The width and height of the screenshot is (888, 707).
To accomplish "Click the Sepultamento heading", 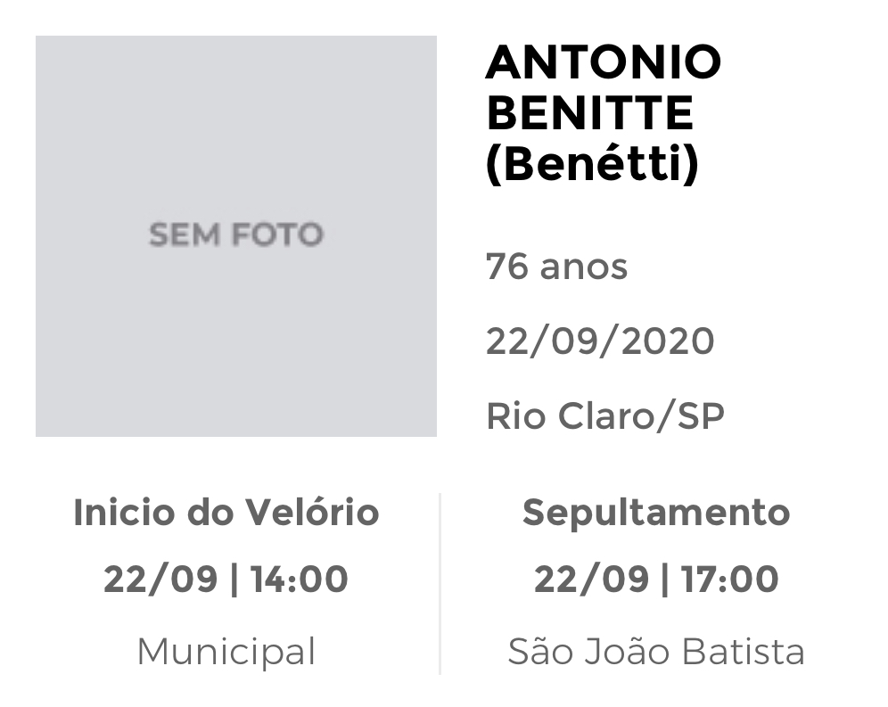I will coord(656,514).
